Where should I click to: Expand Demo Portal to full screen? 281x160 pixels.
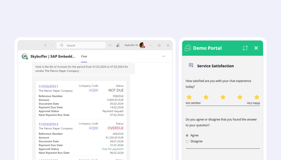click(x=245, y=48)
